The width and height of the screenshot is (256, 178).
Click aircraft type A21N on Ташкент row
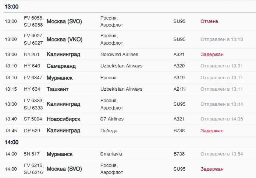[x=179, y=89]
